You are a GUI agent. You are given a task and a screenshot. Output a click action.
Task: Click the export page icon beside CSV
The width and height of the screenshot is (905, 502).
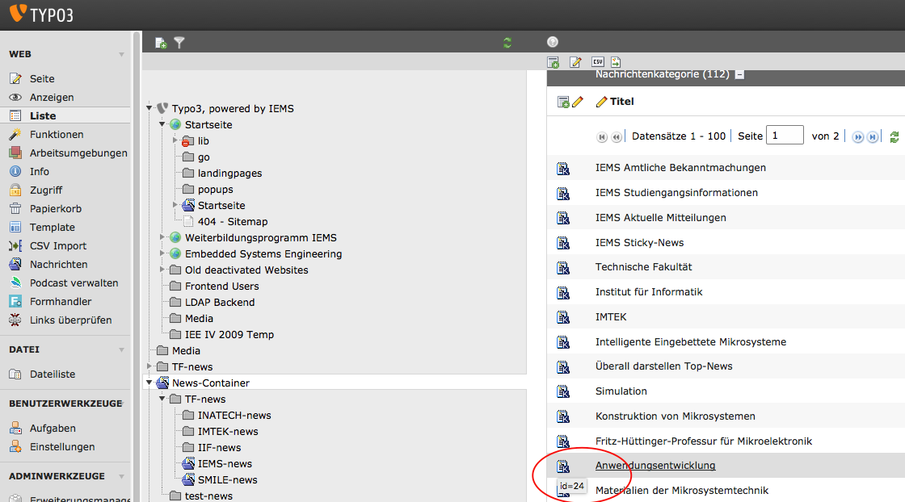pos(616,61)
